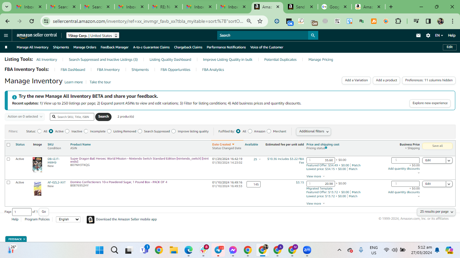This screenshot has height=258, width=460.
Task: Expand View more under Dragon Ball pricing
Action: (316, 176)
